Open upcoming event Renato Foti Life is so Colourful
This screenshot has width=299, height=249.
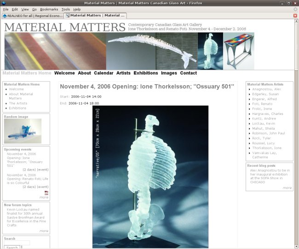(28, 179)
